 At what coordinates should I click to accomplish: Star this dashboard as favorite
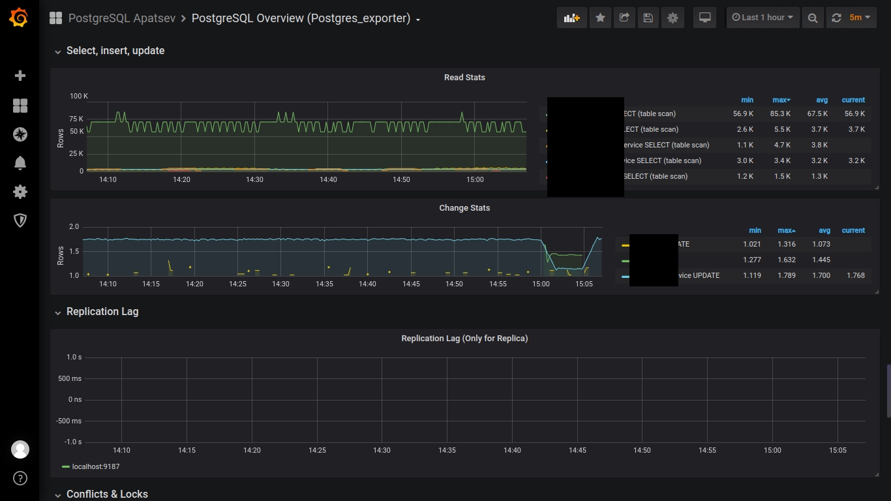tap(600, 18)
